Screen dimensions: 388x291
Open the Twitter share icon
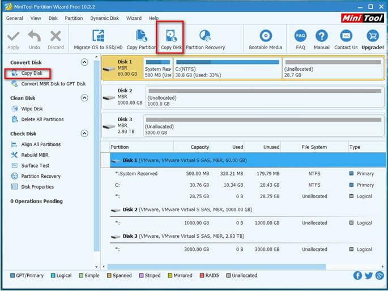point(368,275)
